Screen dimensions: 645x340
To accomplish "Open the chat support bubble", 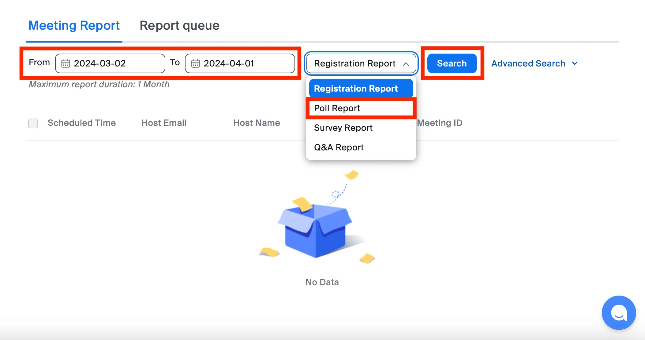I will 619,313.
